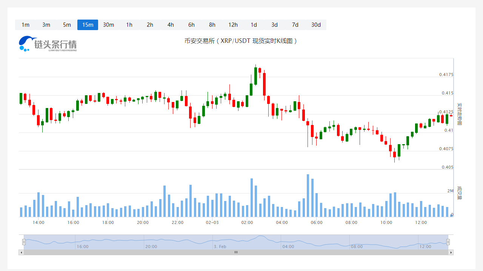The width and height of the screenshot is (483, 271).
Task: Select the 6h interval tab
Action: [191, 25]
